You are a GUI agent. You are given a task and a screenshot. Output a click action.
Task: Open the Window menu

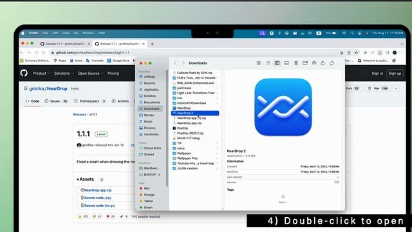click(x=88, y=33)
